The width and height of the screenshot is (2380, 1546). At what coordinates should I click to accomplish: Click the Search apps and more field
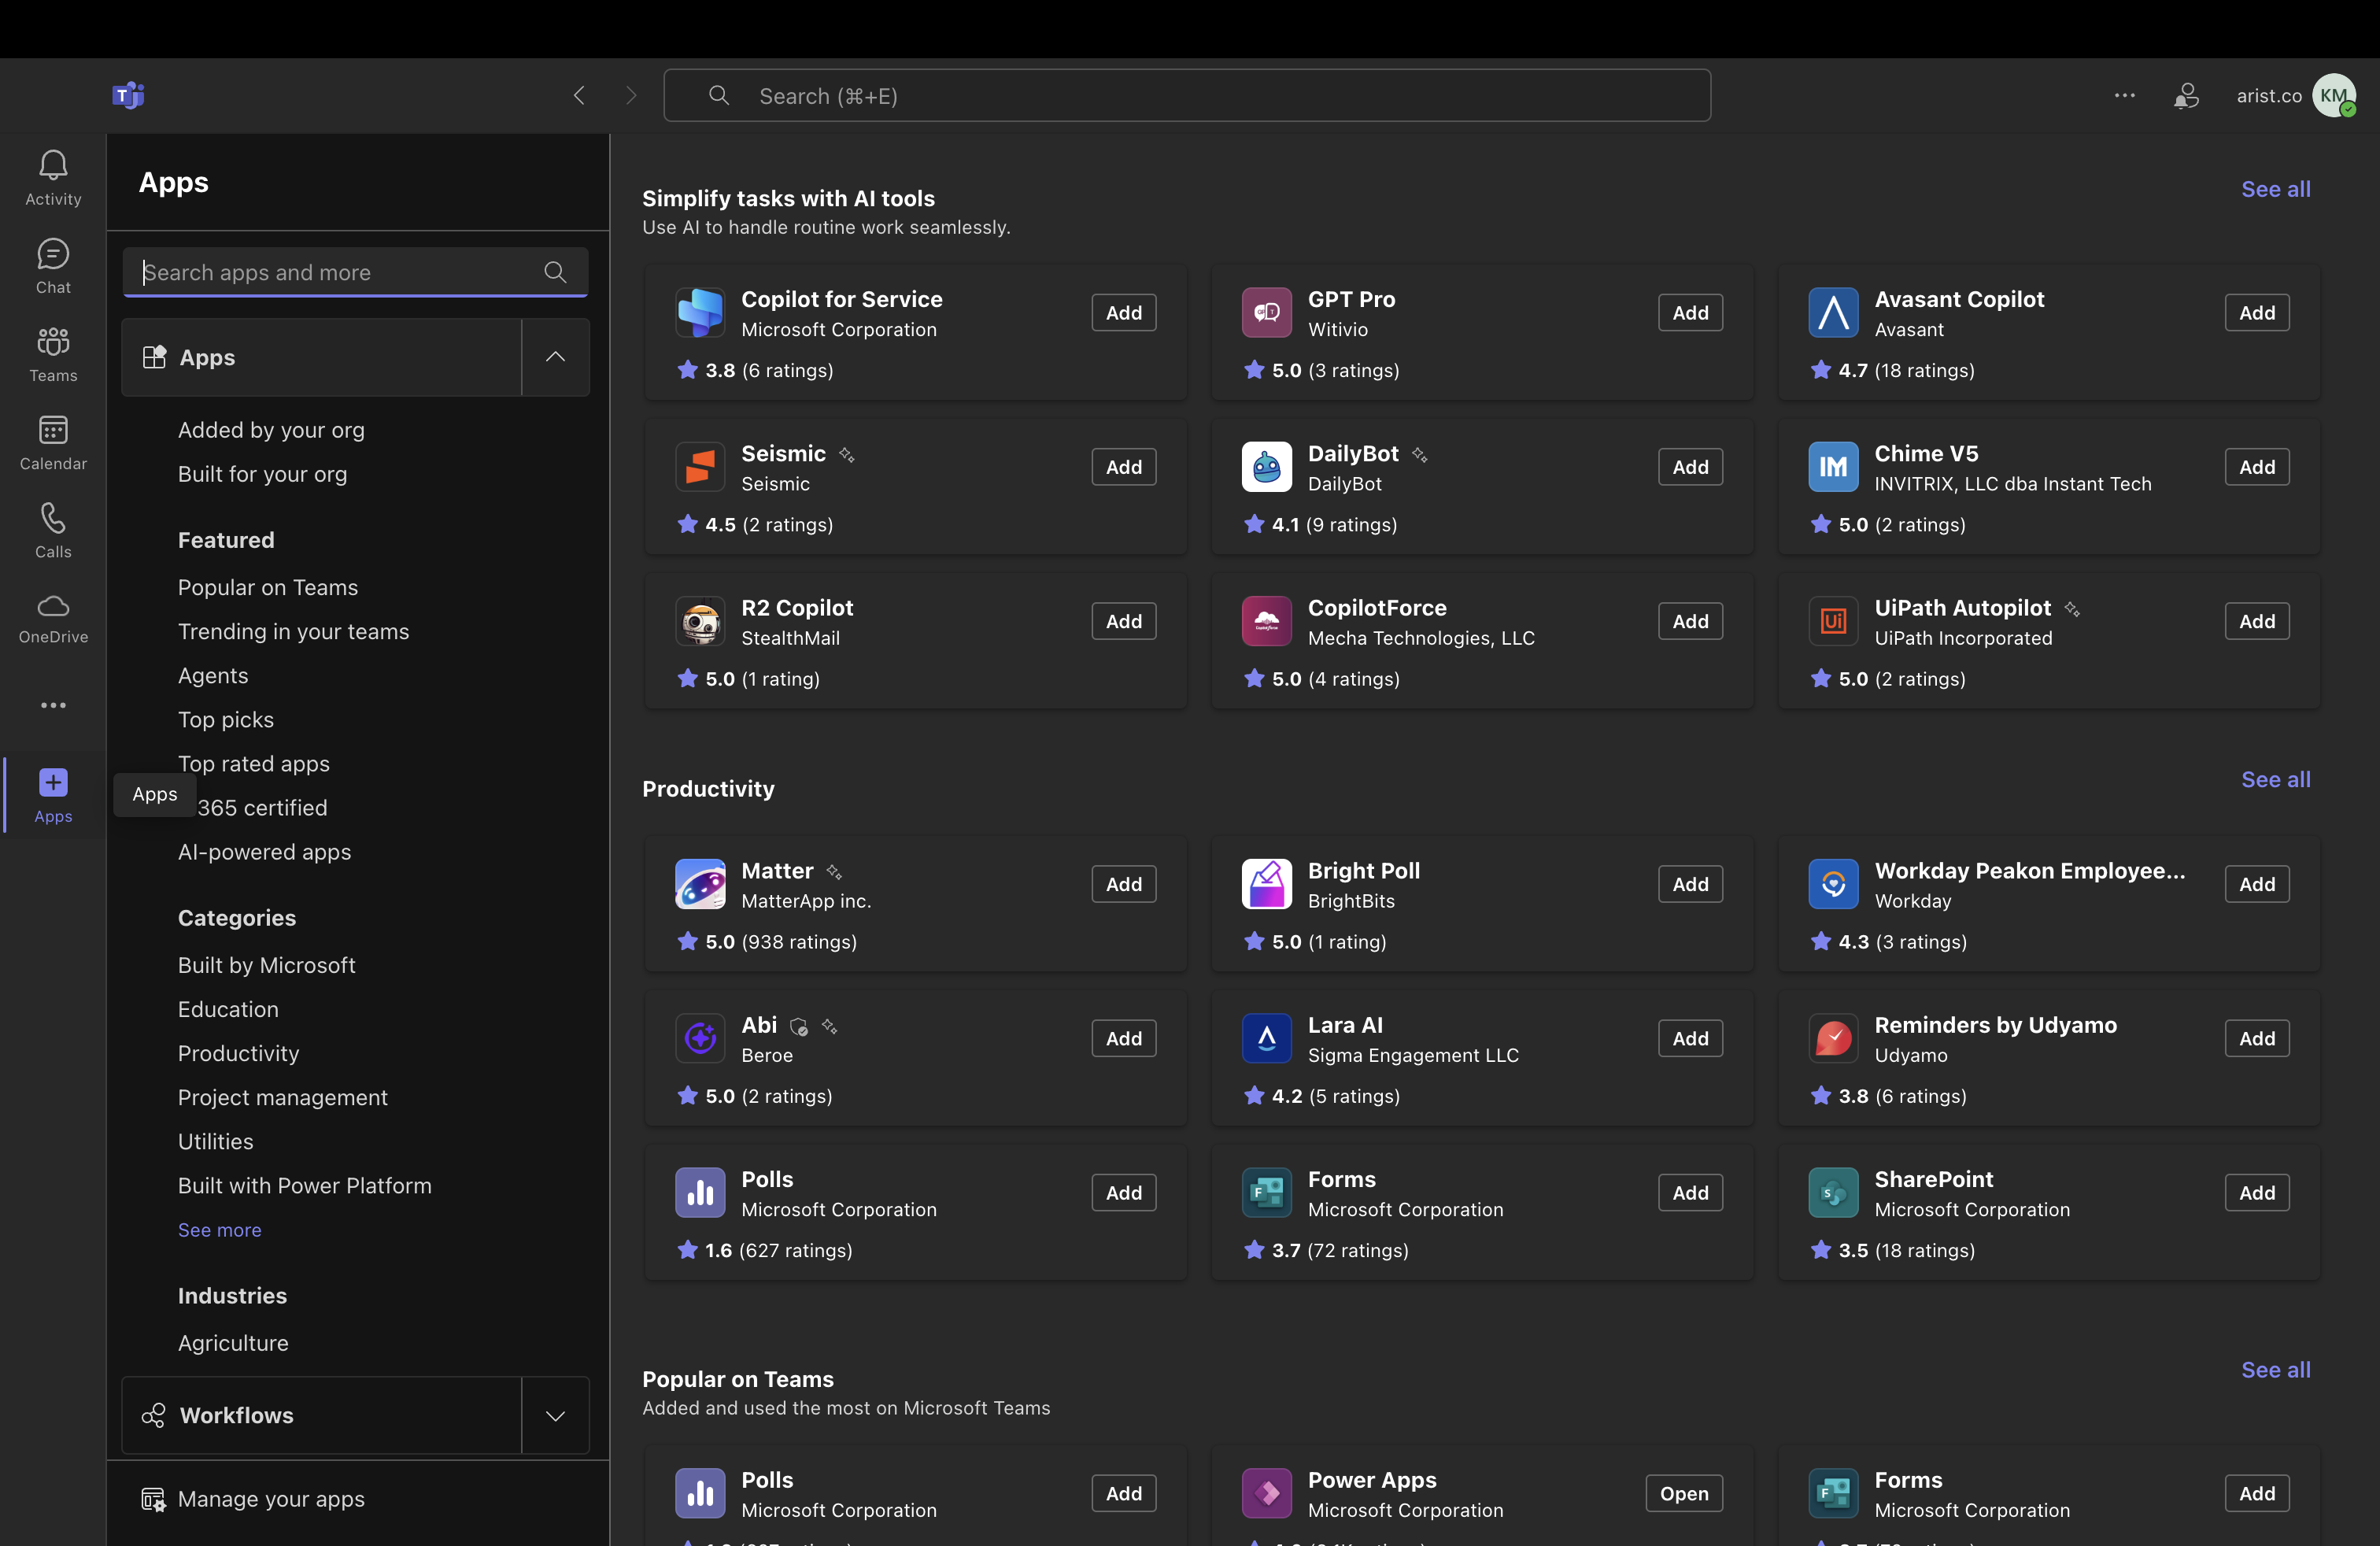(x=355, y=272)
